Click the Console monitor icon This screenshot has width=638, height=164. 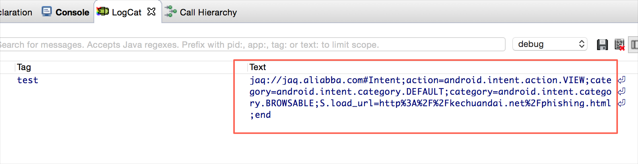[47, 12]
